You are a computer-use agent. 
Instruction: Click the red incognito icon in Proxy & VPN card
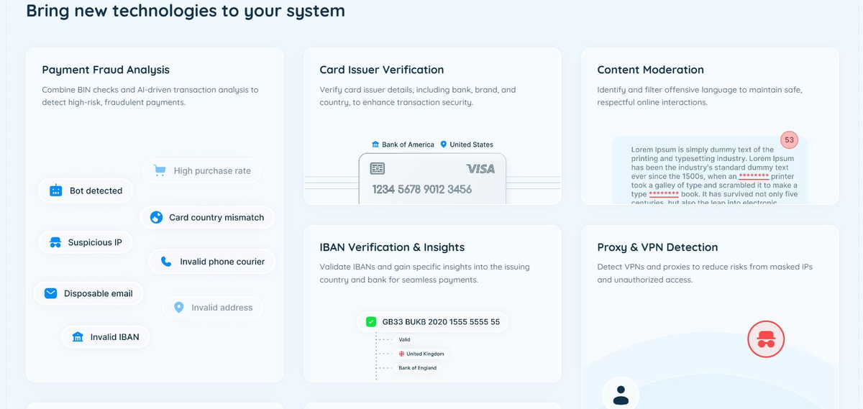click(x=766, y=339)
